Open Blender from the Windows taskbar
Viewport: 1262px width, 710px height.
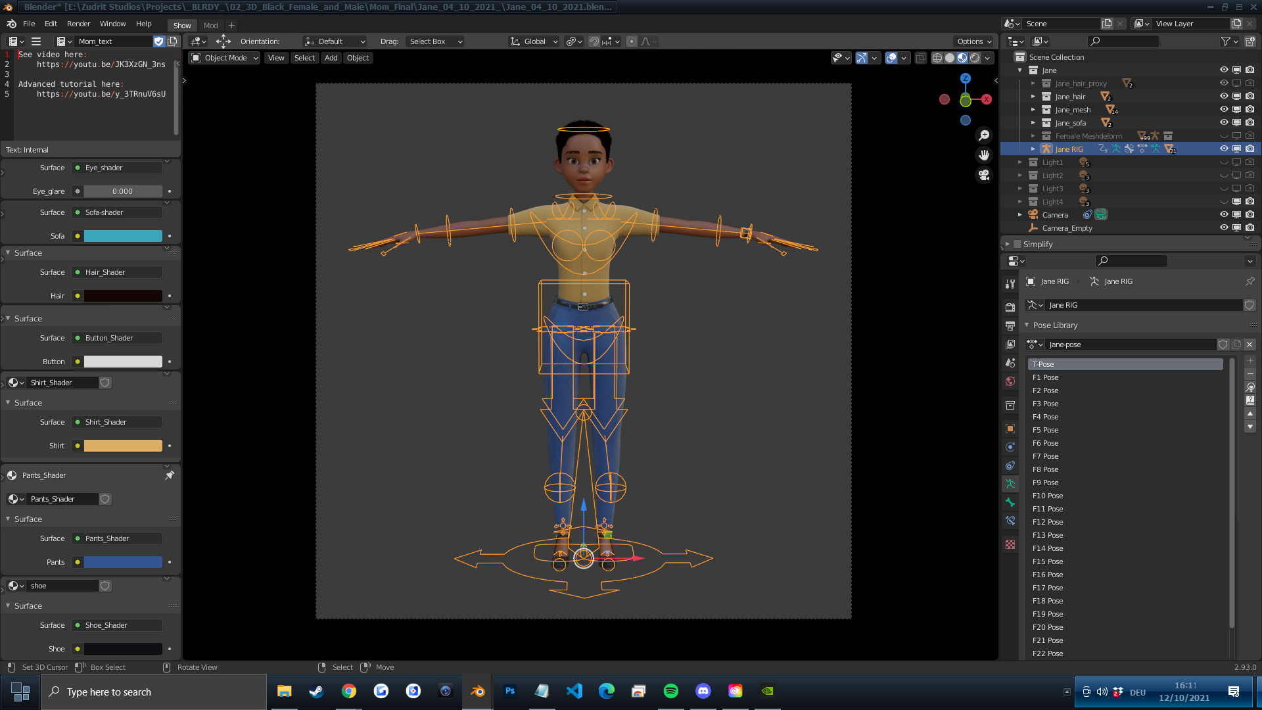(x=477, y=691)
